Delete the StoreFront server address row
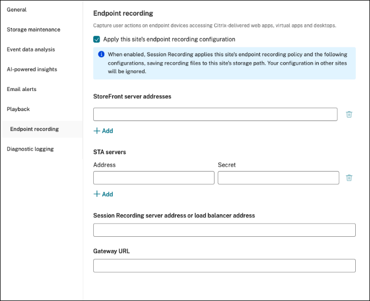370x301 pixels. (x=349, y=114)
